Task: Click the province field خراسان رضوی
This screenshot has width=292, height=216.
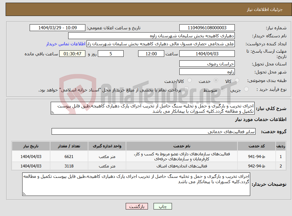Action: 207,64
